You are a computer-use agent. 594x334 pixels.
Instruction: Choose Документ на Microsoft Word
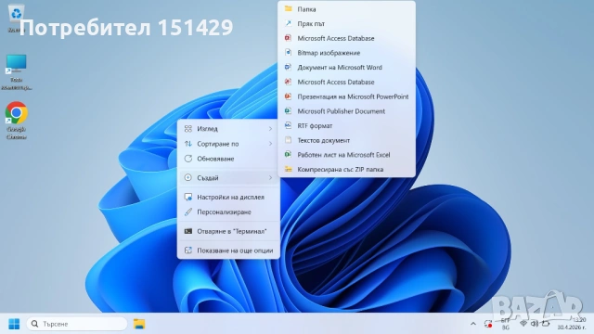[x=346, y=68]
